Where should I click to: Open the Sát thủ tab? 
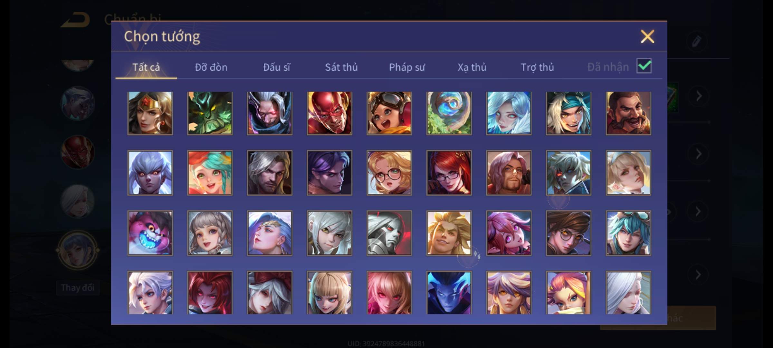coord(341,67)
